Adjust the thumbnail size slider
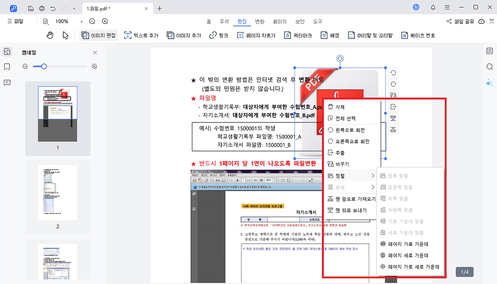497x284 pixels. (44, 66)
